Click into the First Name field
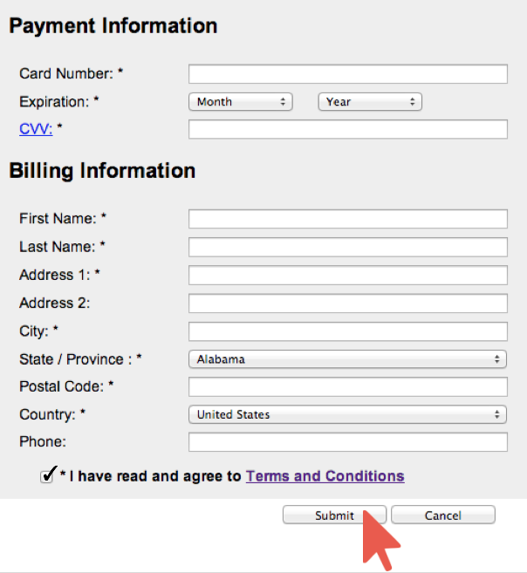 coord(348,219)
